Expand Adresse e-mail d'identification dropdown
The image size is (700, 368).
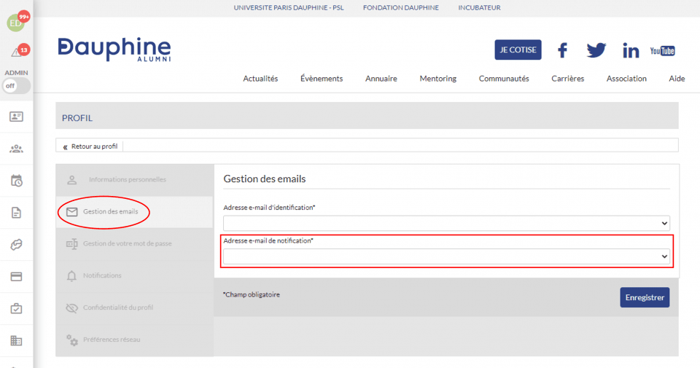(x=447, y=223)
